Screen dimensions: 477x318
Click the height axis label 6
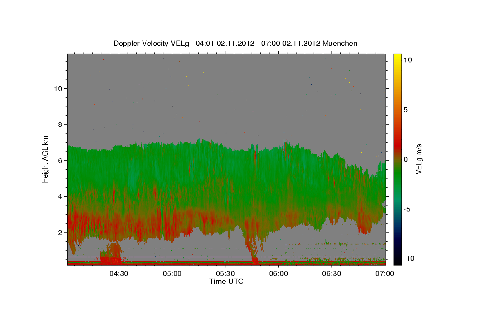click(60, 160)
